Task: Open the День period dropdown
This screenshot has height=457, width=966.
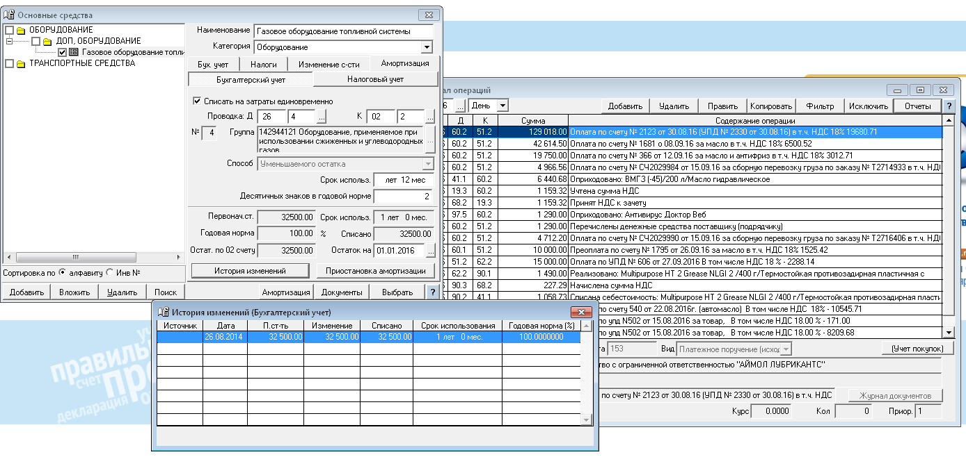Action: [502, 106]
